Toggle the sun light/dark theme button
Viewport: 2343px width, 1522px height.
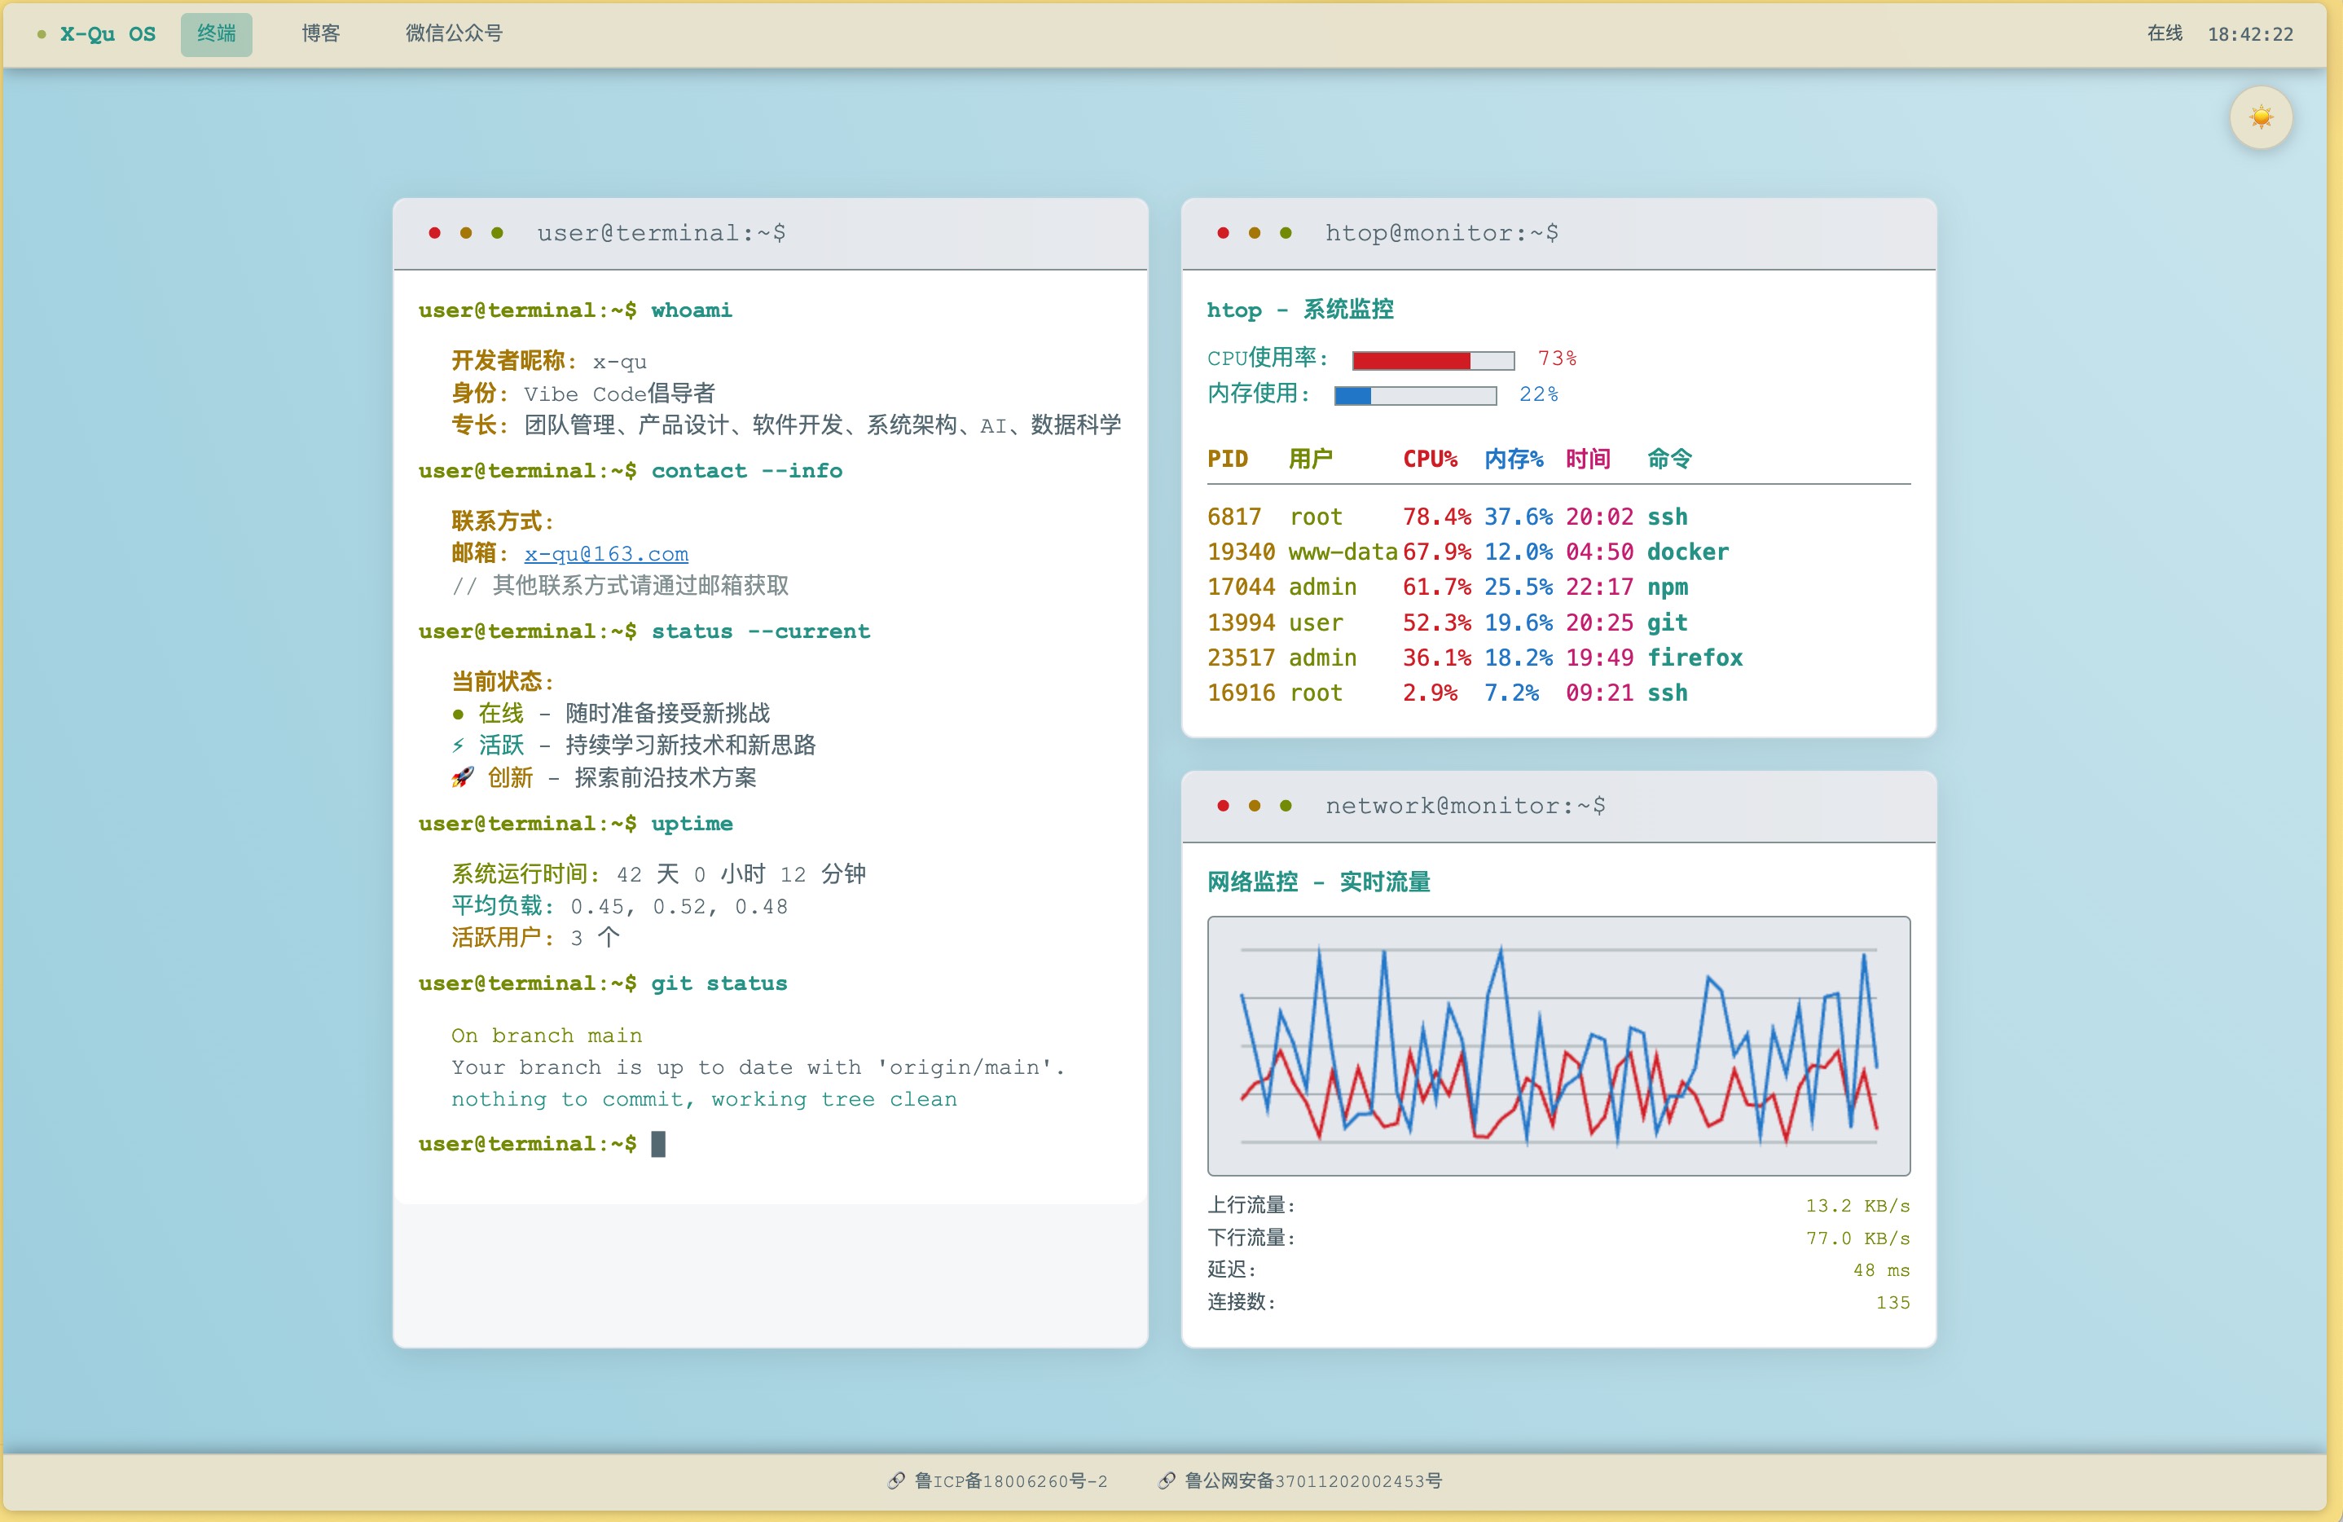[2260, 118]
